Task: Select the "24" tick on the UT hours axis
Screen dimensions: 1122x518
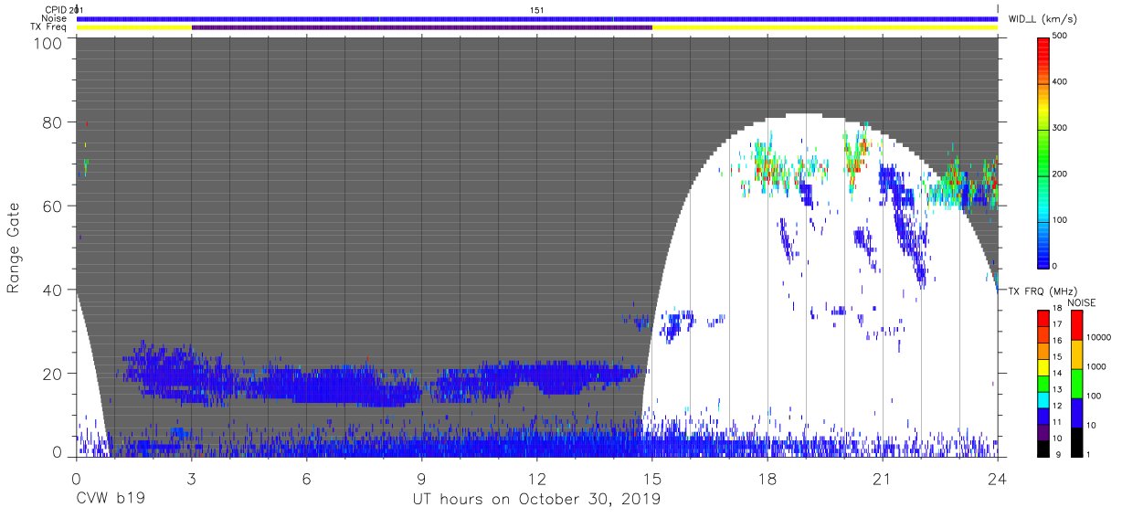Action: pyautogui.click(x=998, y=479)
